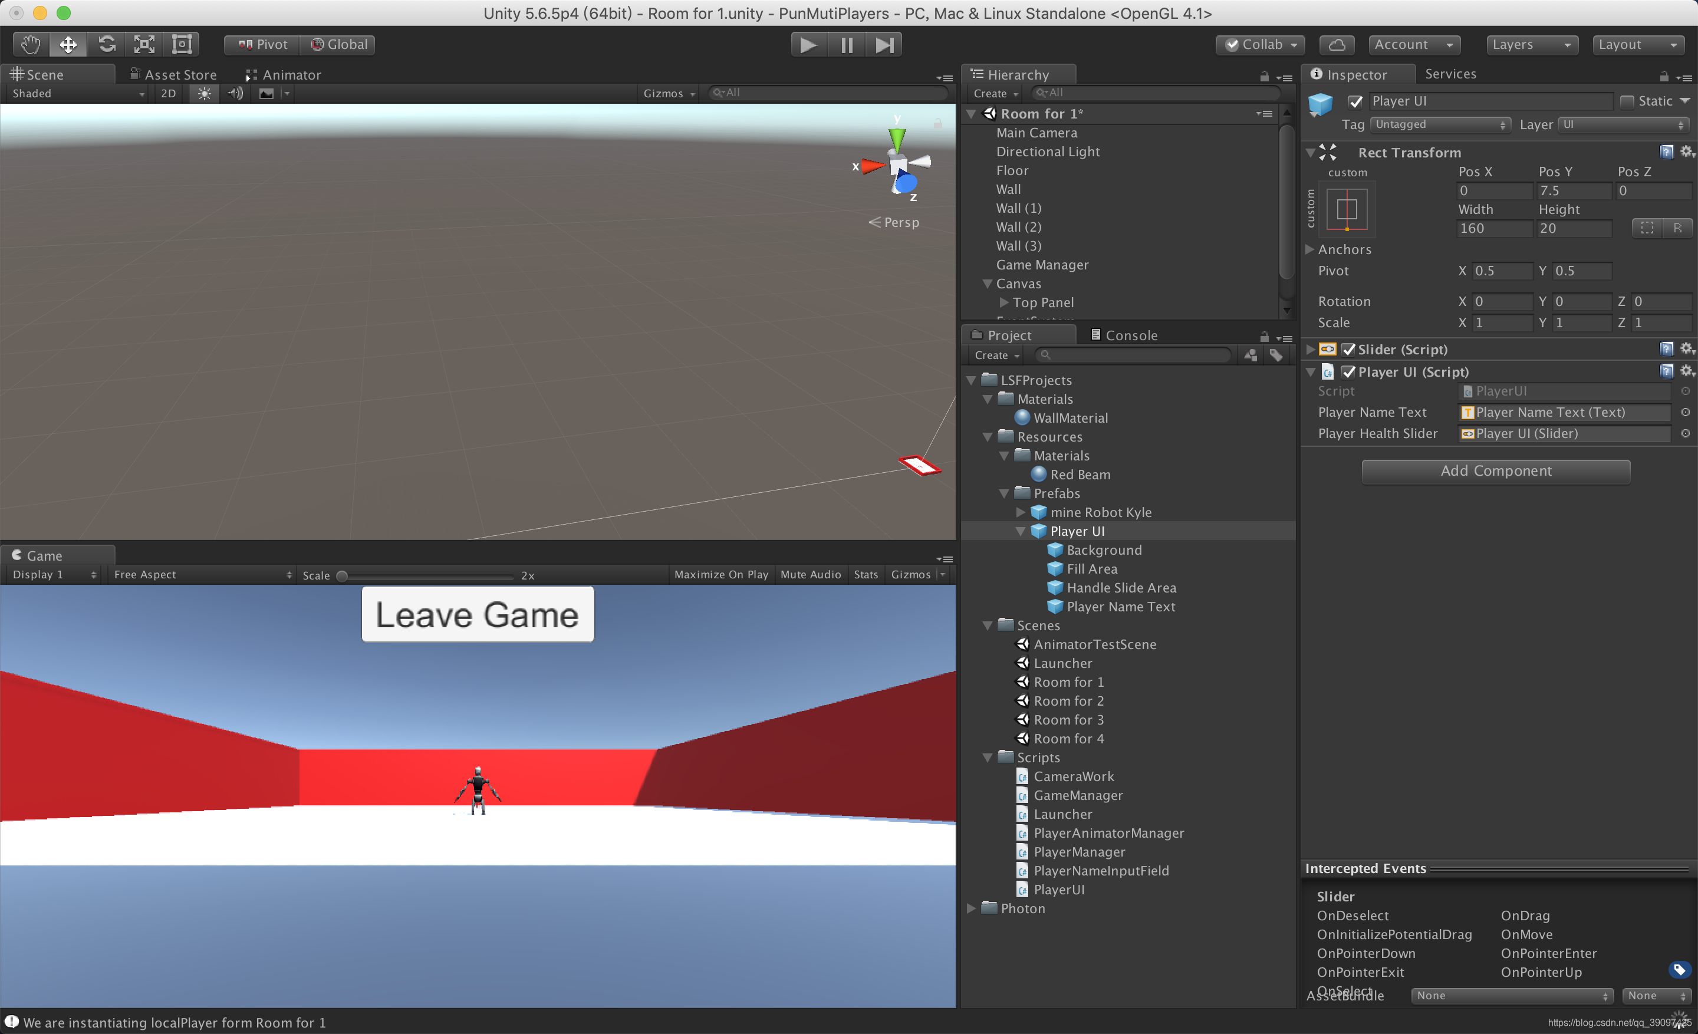
Task: Pause the running game
Action: (x=845, y=44)
